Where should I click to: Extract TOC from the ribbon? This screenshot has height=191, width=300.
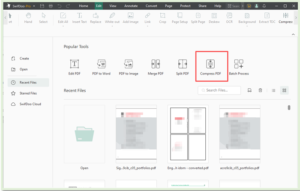click(x=267, y=18)
